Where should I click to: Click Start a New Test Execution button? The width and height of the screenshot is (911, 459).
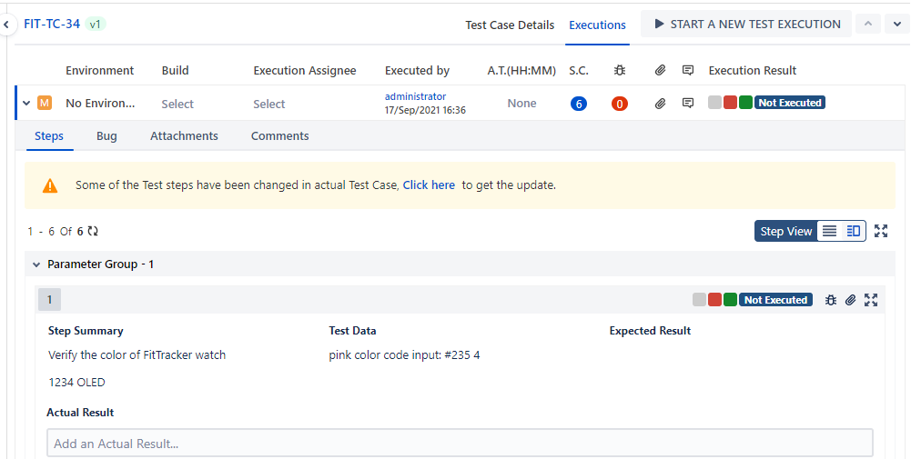click(746, 25)
